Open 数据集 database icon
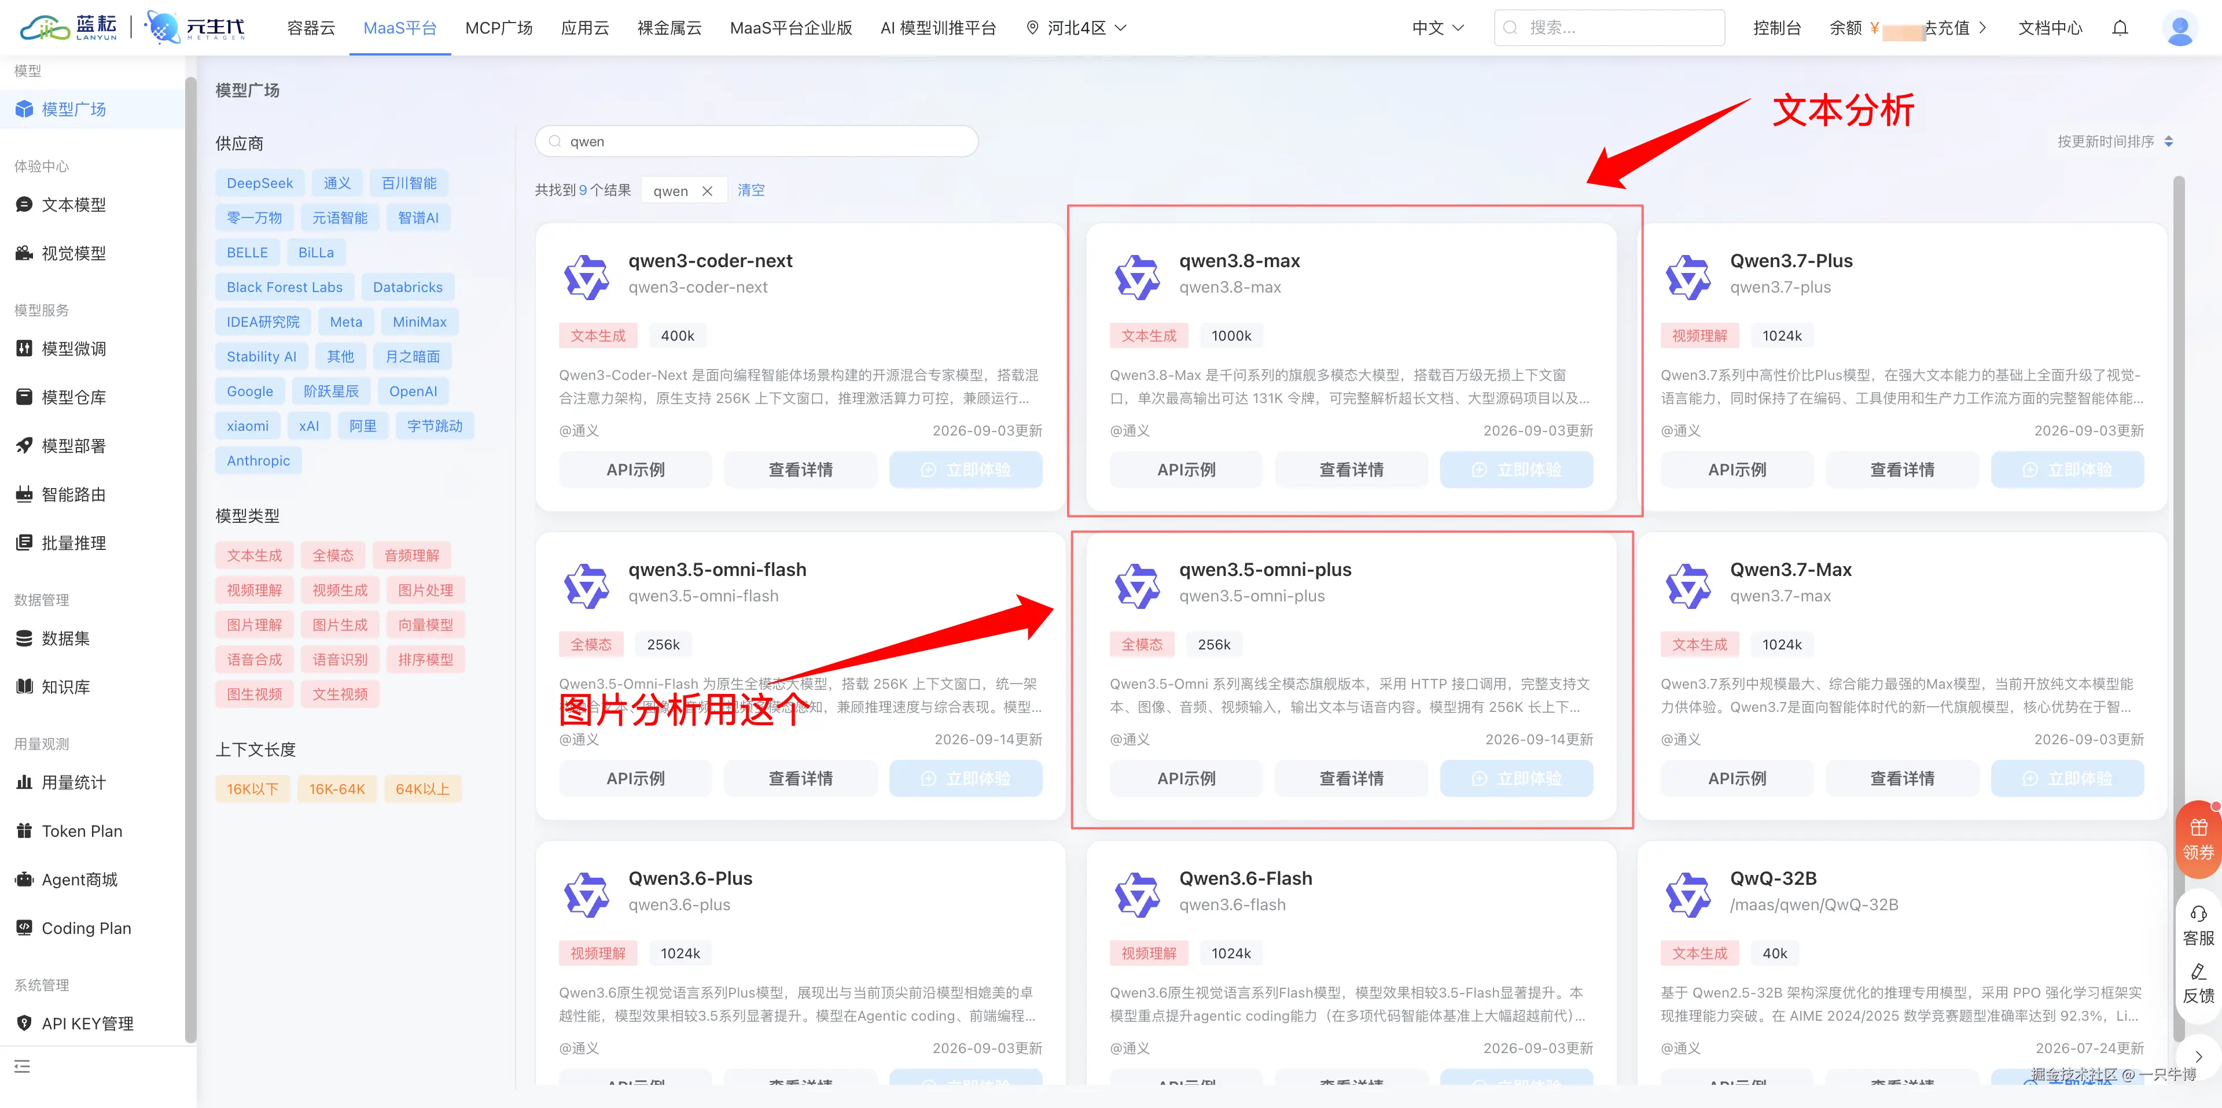Image resolution: width=2222 pixels, height=1108 pixels. tap(24, 638)
